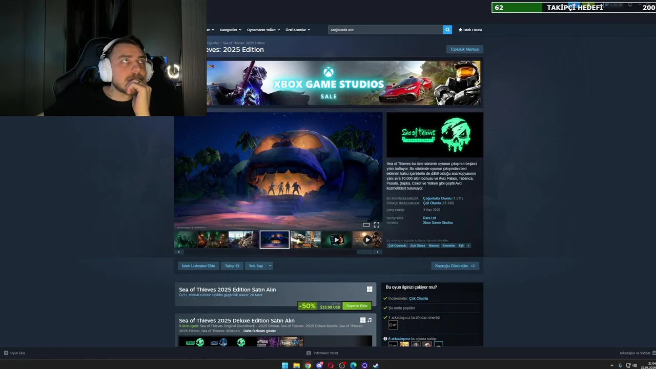Expand the Özel Kısımlar menu
The image size is (656, 369).
pyautogui.click(x=298, y=30)
